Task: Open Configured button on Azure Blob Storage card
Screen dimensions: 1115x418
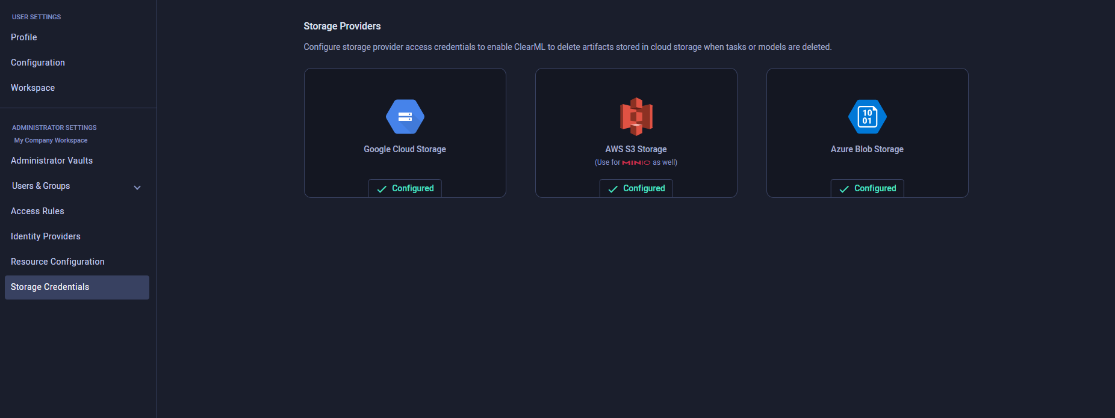Action: pos(867,188)
